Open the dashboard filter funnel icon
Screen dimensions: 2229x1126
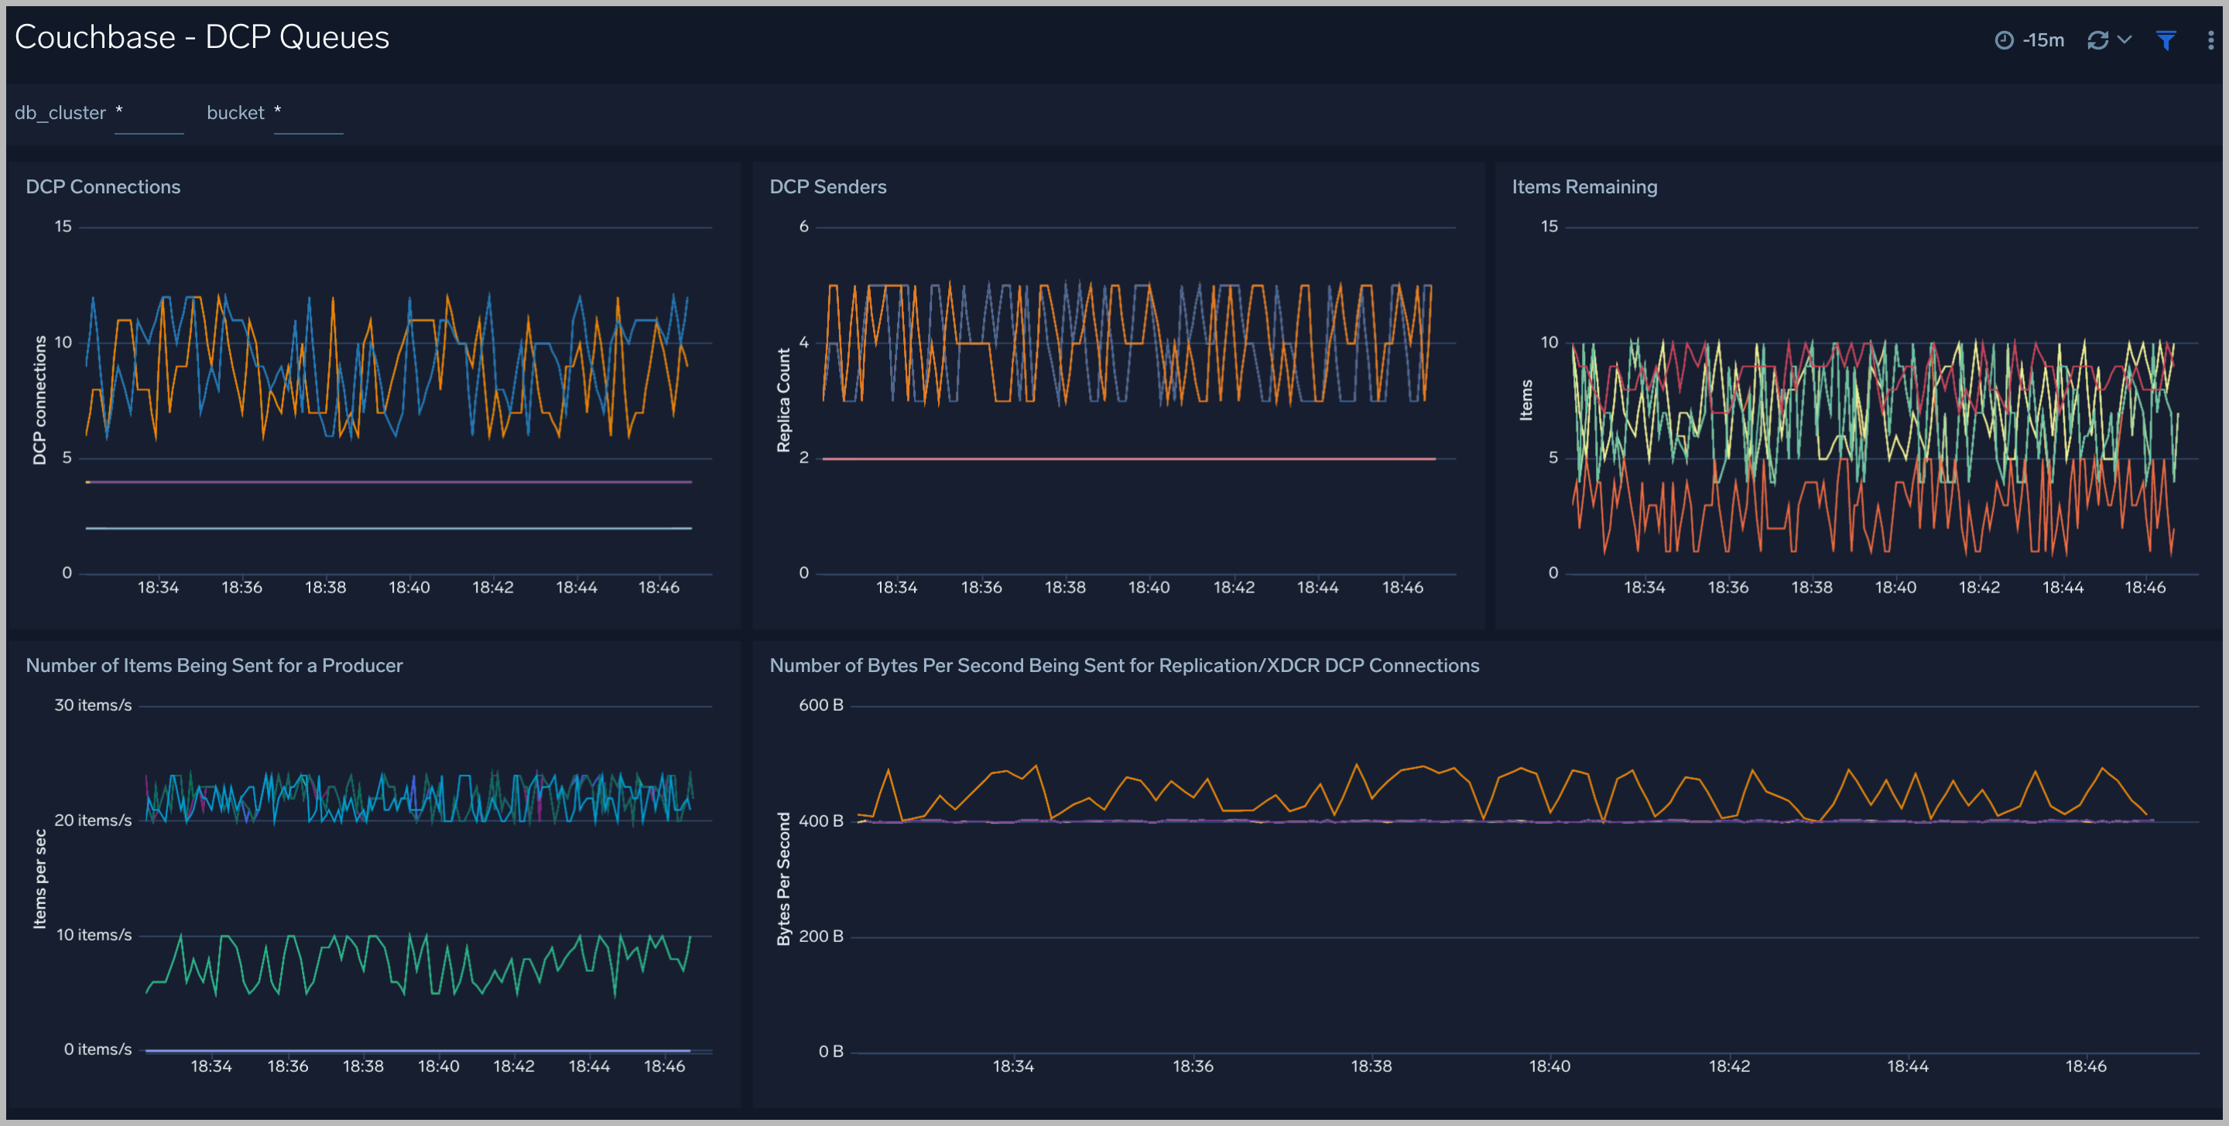point(2166,39)
